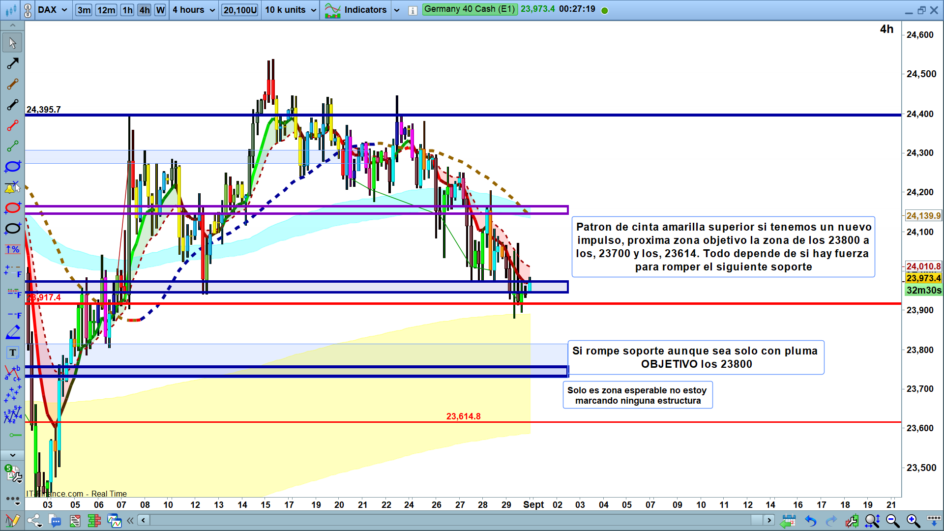
Task: Click the zoom out magnifier icon
Action: [x=892, y=521]
